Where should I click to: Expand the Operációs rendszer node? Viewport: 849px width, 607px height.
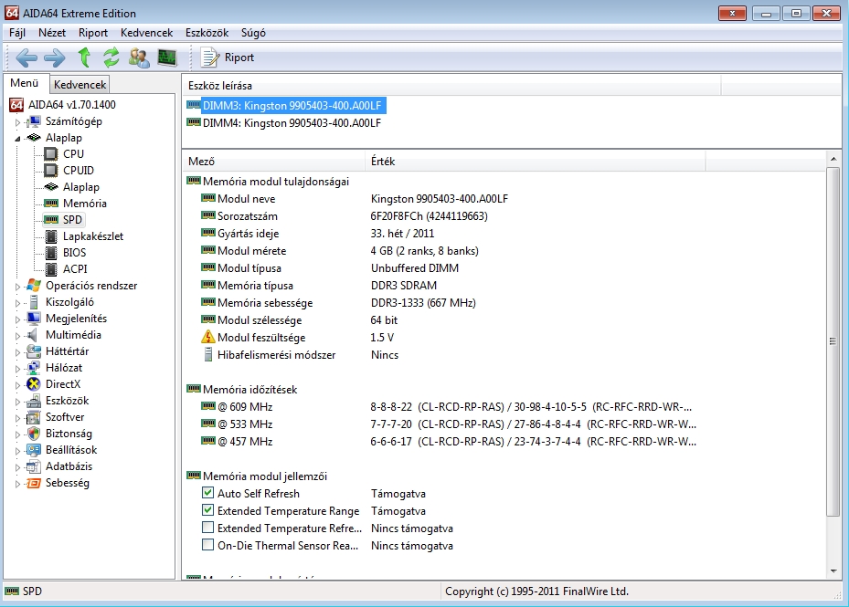[x=17, y=287]
